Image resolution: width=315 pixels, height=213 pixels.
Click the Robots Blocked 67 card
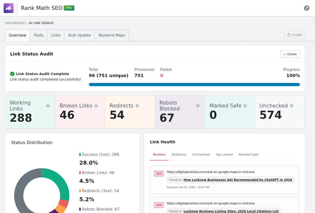coord(180,112)
